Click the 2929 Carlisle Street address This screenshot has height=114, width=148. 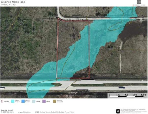click(55, 112)
